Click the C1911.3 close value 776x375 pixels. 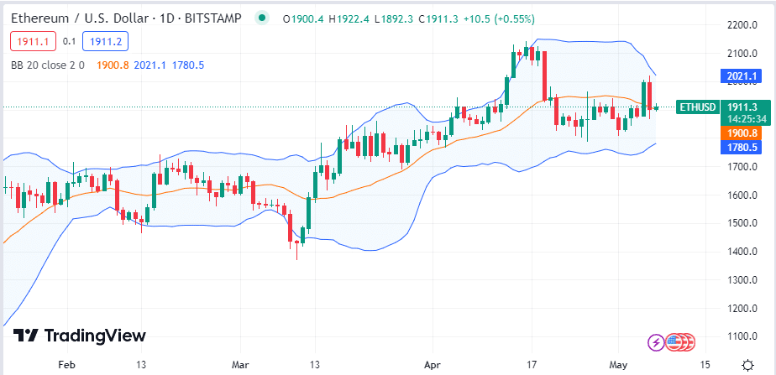tap(438, 18)
